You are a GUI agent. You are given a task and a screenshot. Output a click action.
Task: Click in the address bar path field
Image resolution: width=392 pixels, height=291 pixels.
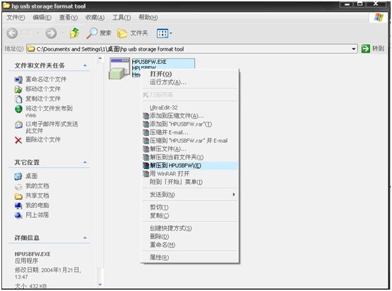[x=192, y=48]
